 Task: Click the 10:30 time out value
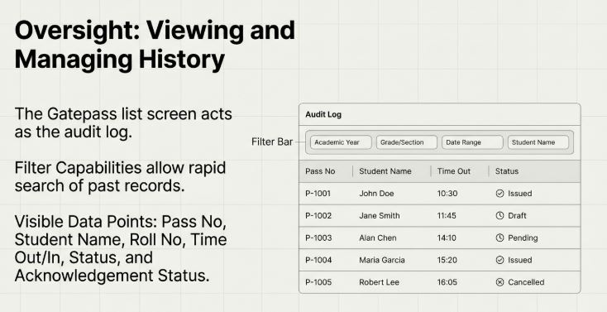(447, 194)
